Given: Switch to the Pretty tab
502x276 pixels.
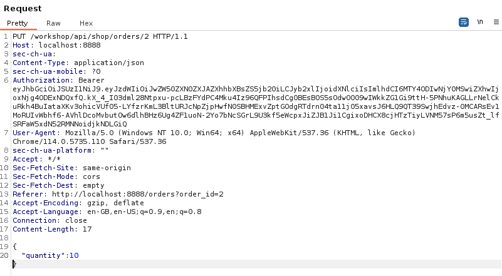Looking at the screenshot, I should click(18, 23).
